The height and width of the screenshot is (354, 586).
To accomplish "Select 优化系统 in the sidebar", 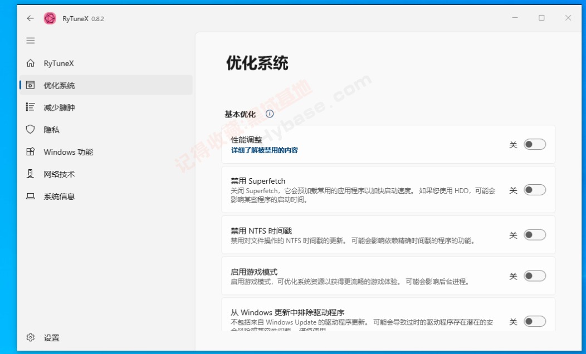I will point(106,85).
